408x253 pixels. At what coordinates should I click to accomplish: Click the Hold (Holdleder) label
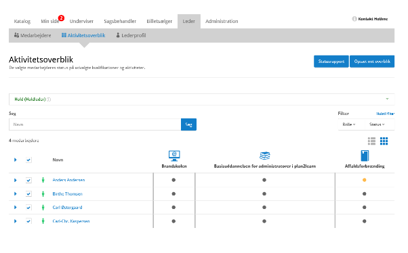point(30,99)
